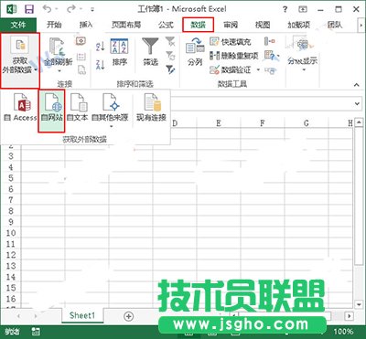Open the 分级显示 (Outline) dropdown
Screen dimensions: 366x339
coord(303,55)
